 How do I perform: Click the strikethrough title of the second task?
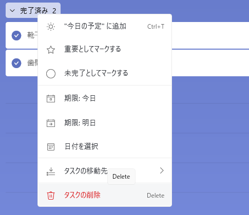[x=32, y=63]
